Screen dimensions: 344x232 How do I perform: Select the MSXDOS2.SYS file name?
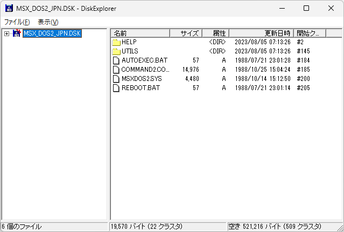pyautogui.click(x=142, y=79)
